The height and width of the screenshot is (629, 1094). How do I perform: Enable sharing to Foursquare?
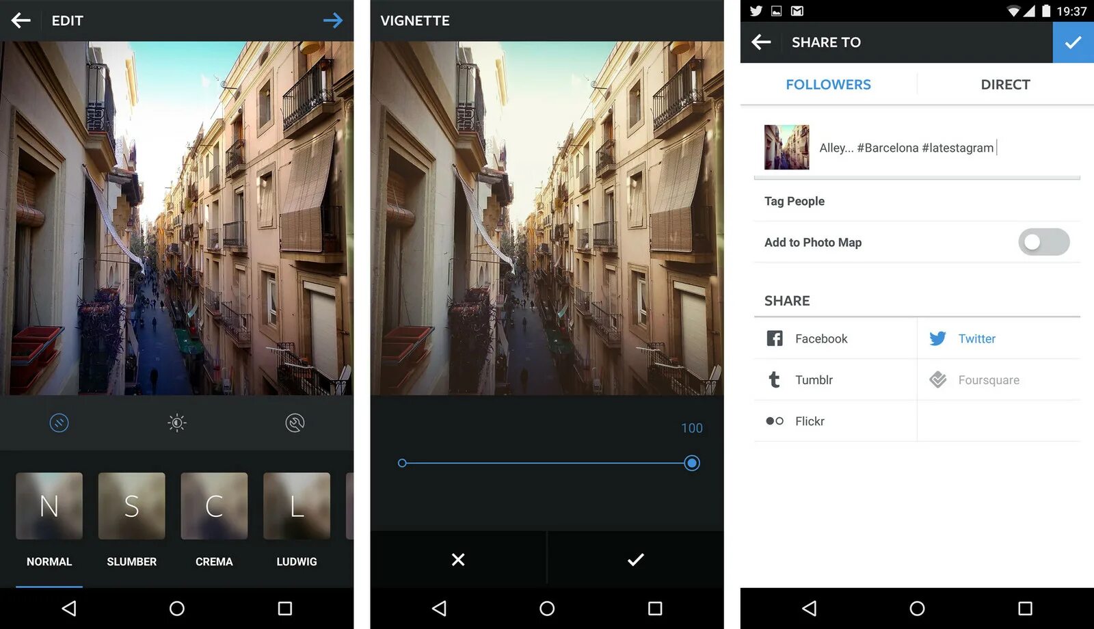pos(999,379)
